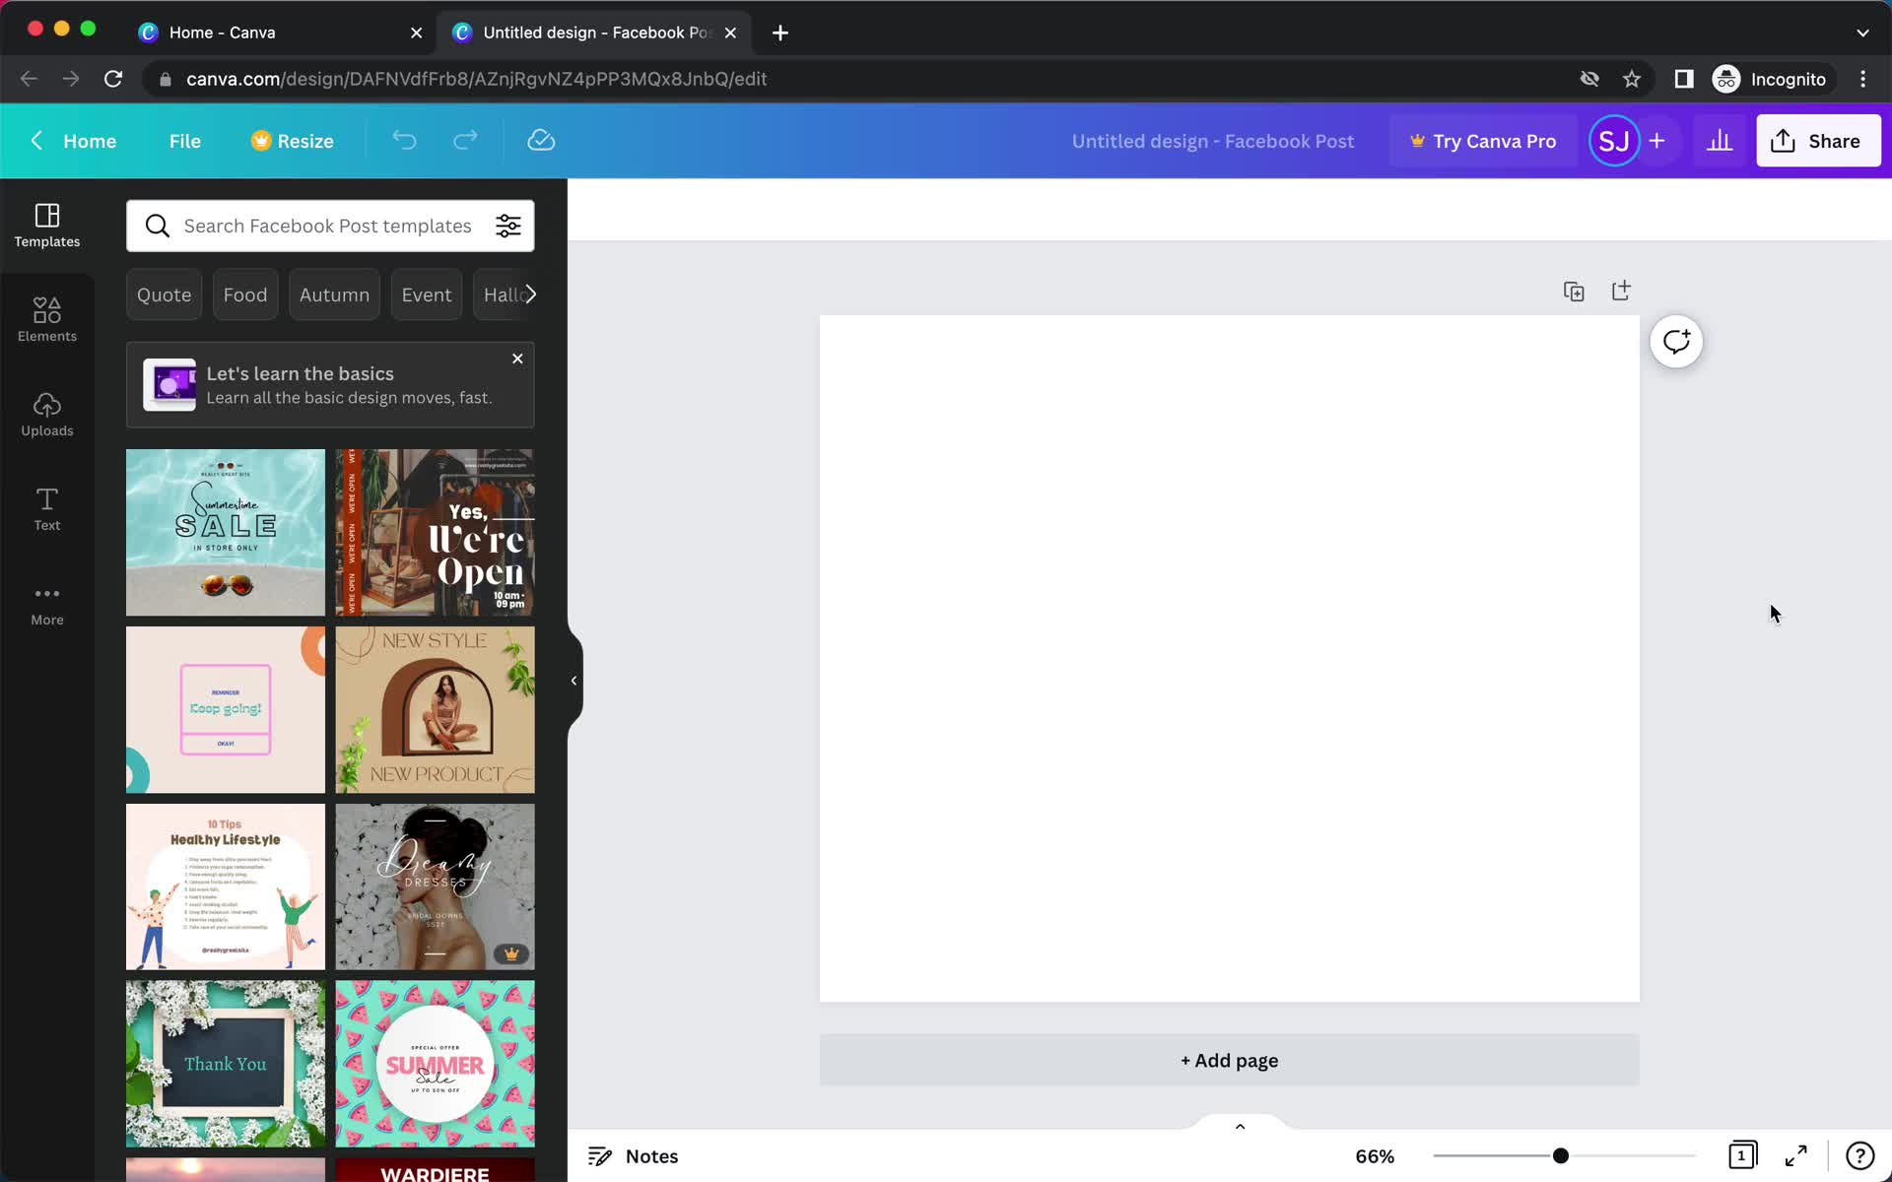
Task: Open the File menu
Action: [x=184, y=141]
